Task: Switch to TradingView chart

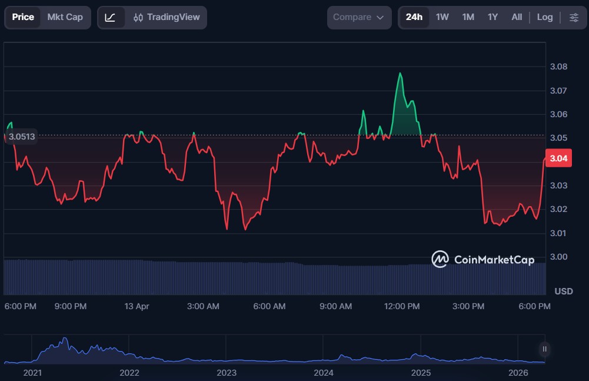Action: 167,17
